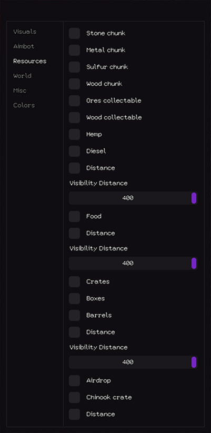
Task: Click the Visibility Distance slider above Food
Action: click(x=134, y=198)
